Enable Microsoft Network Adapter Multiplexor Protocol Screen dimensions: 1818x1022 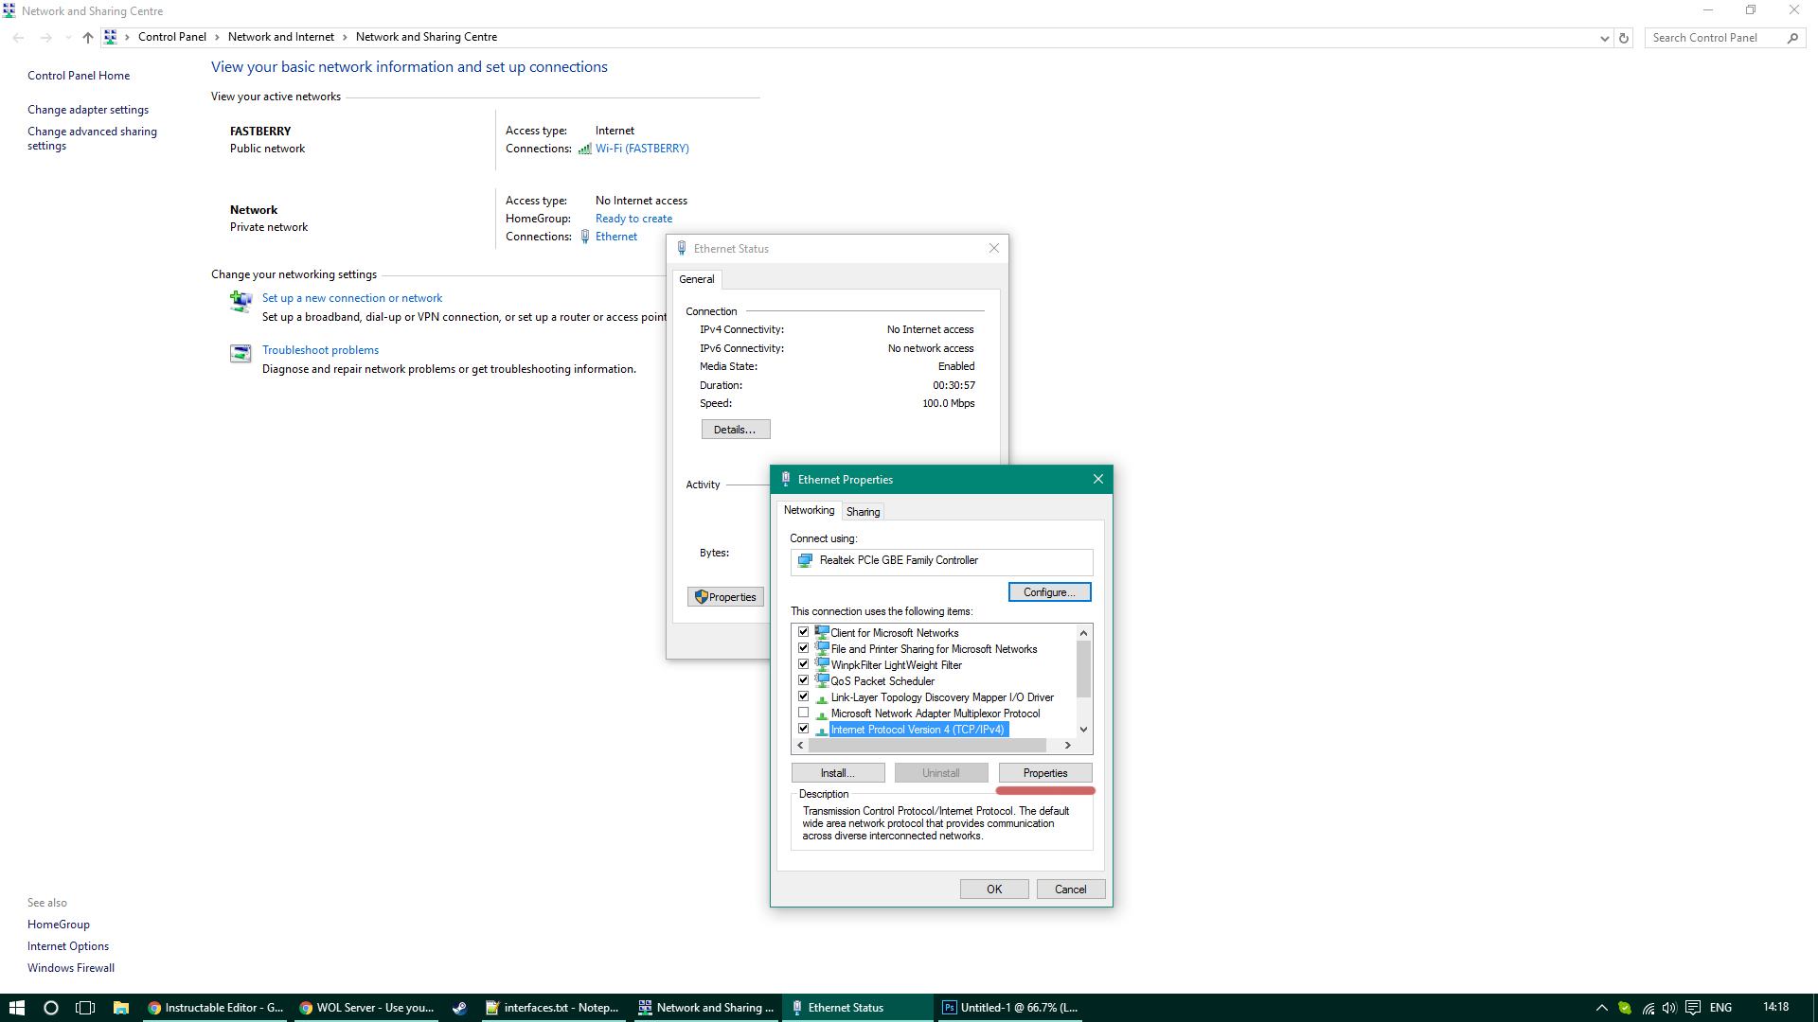[803, 713]
